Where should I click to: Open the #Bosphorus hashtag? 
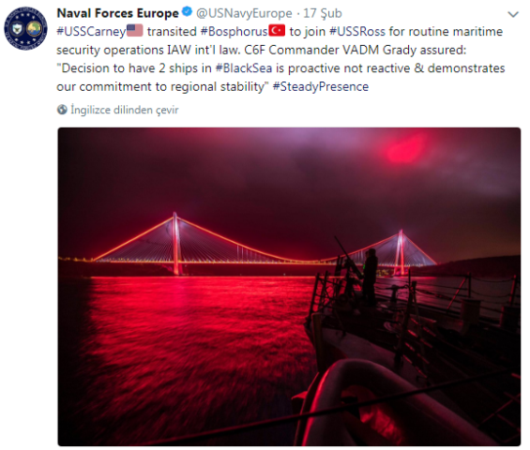tap(235, 32)
